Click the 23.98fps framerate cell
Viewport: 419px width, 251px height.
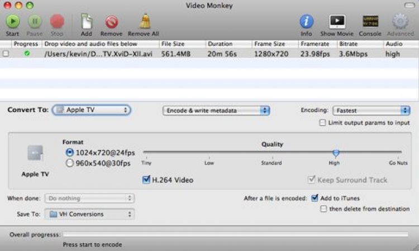point(315,54)
